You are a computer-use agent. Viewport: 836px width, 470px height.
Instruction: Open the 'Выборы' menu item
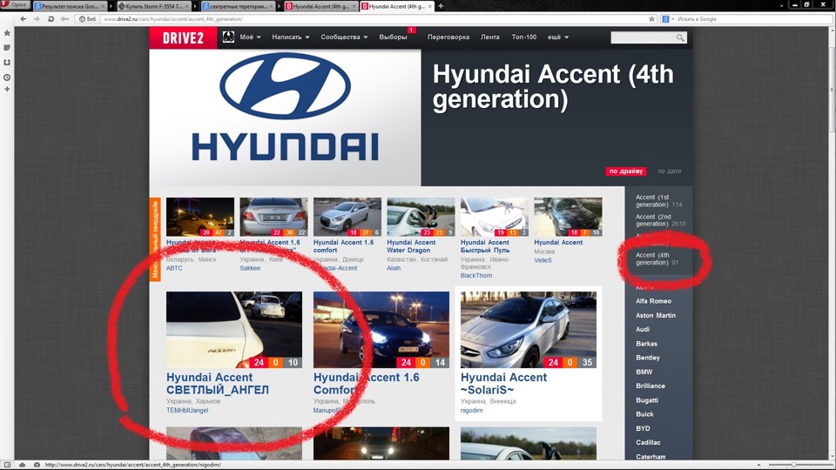(394, 37)
